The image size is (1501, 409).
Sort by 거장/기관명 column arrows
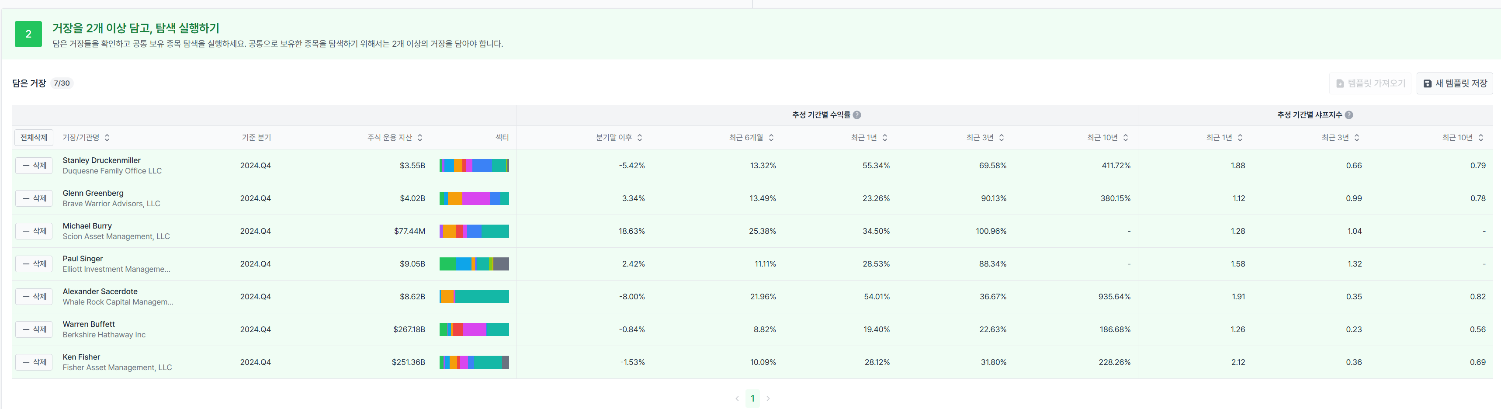pos(107,138)
